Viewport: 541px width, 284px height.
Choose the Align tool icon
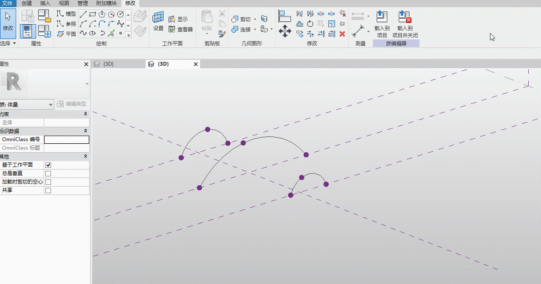pyautogui.click(x=285, y=16)
